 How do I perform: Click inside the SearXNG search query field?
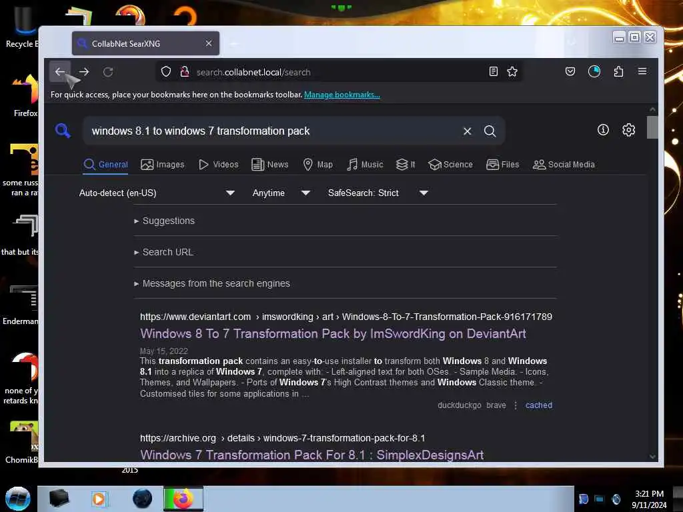coord(272,131)
